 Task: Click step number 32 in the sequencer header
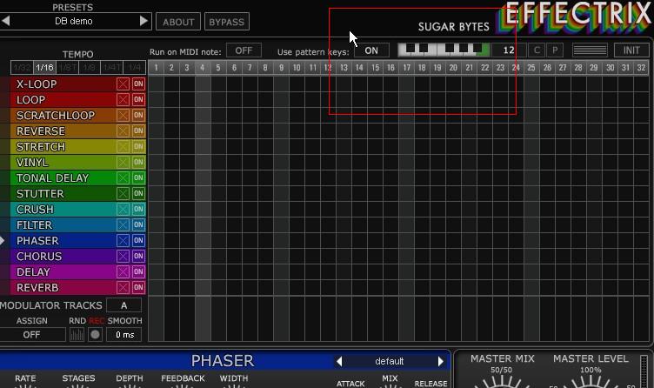[641, 68]
